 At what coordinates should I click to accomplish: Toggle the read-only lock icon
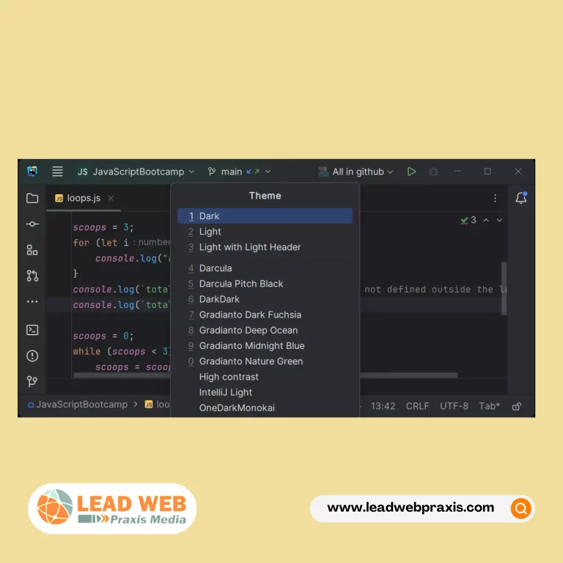tap(517, 406)
